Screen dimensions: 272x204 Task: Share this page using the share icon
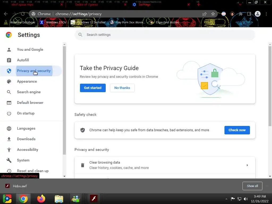[205, 14]
